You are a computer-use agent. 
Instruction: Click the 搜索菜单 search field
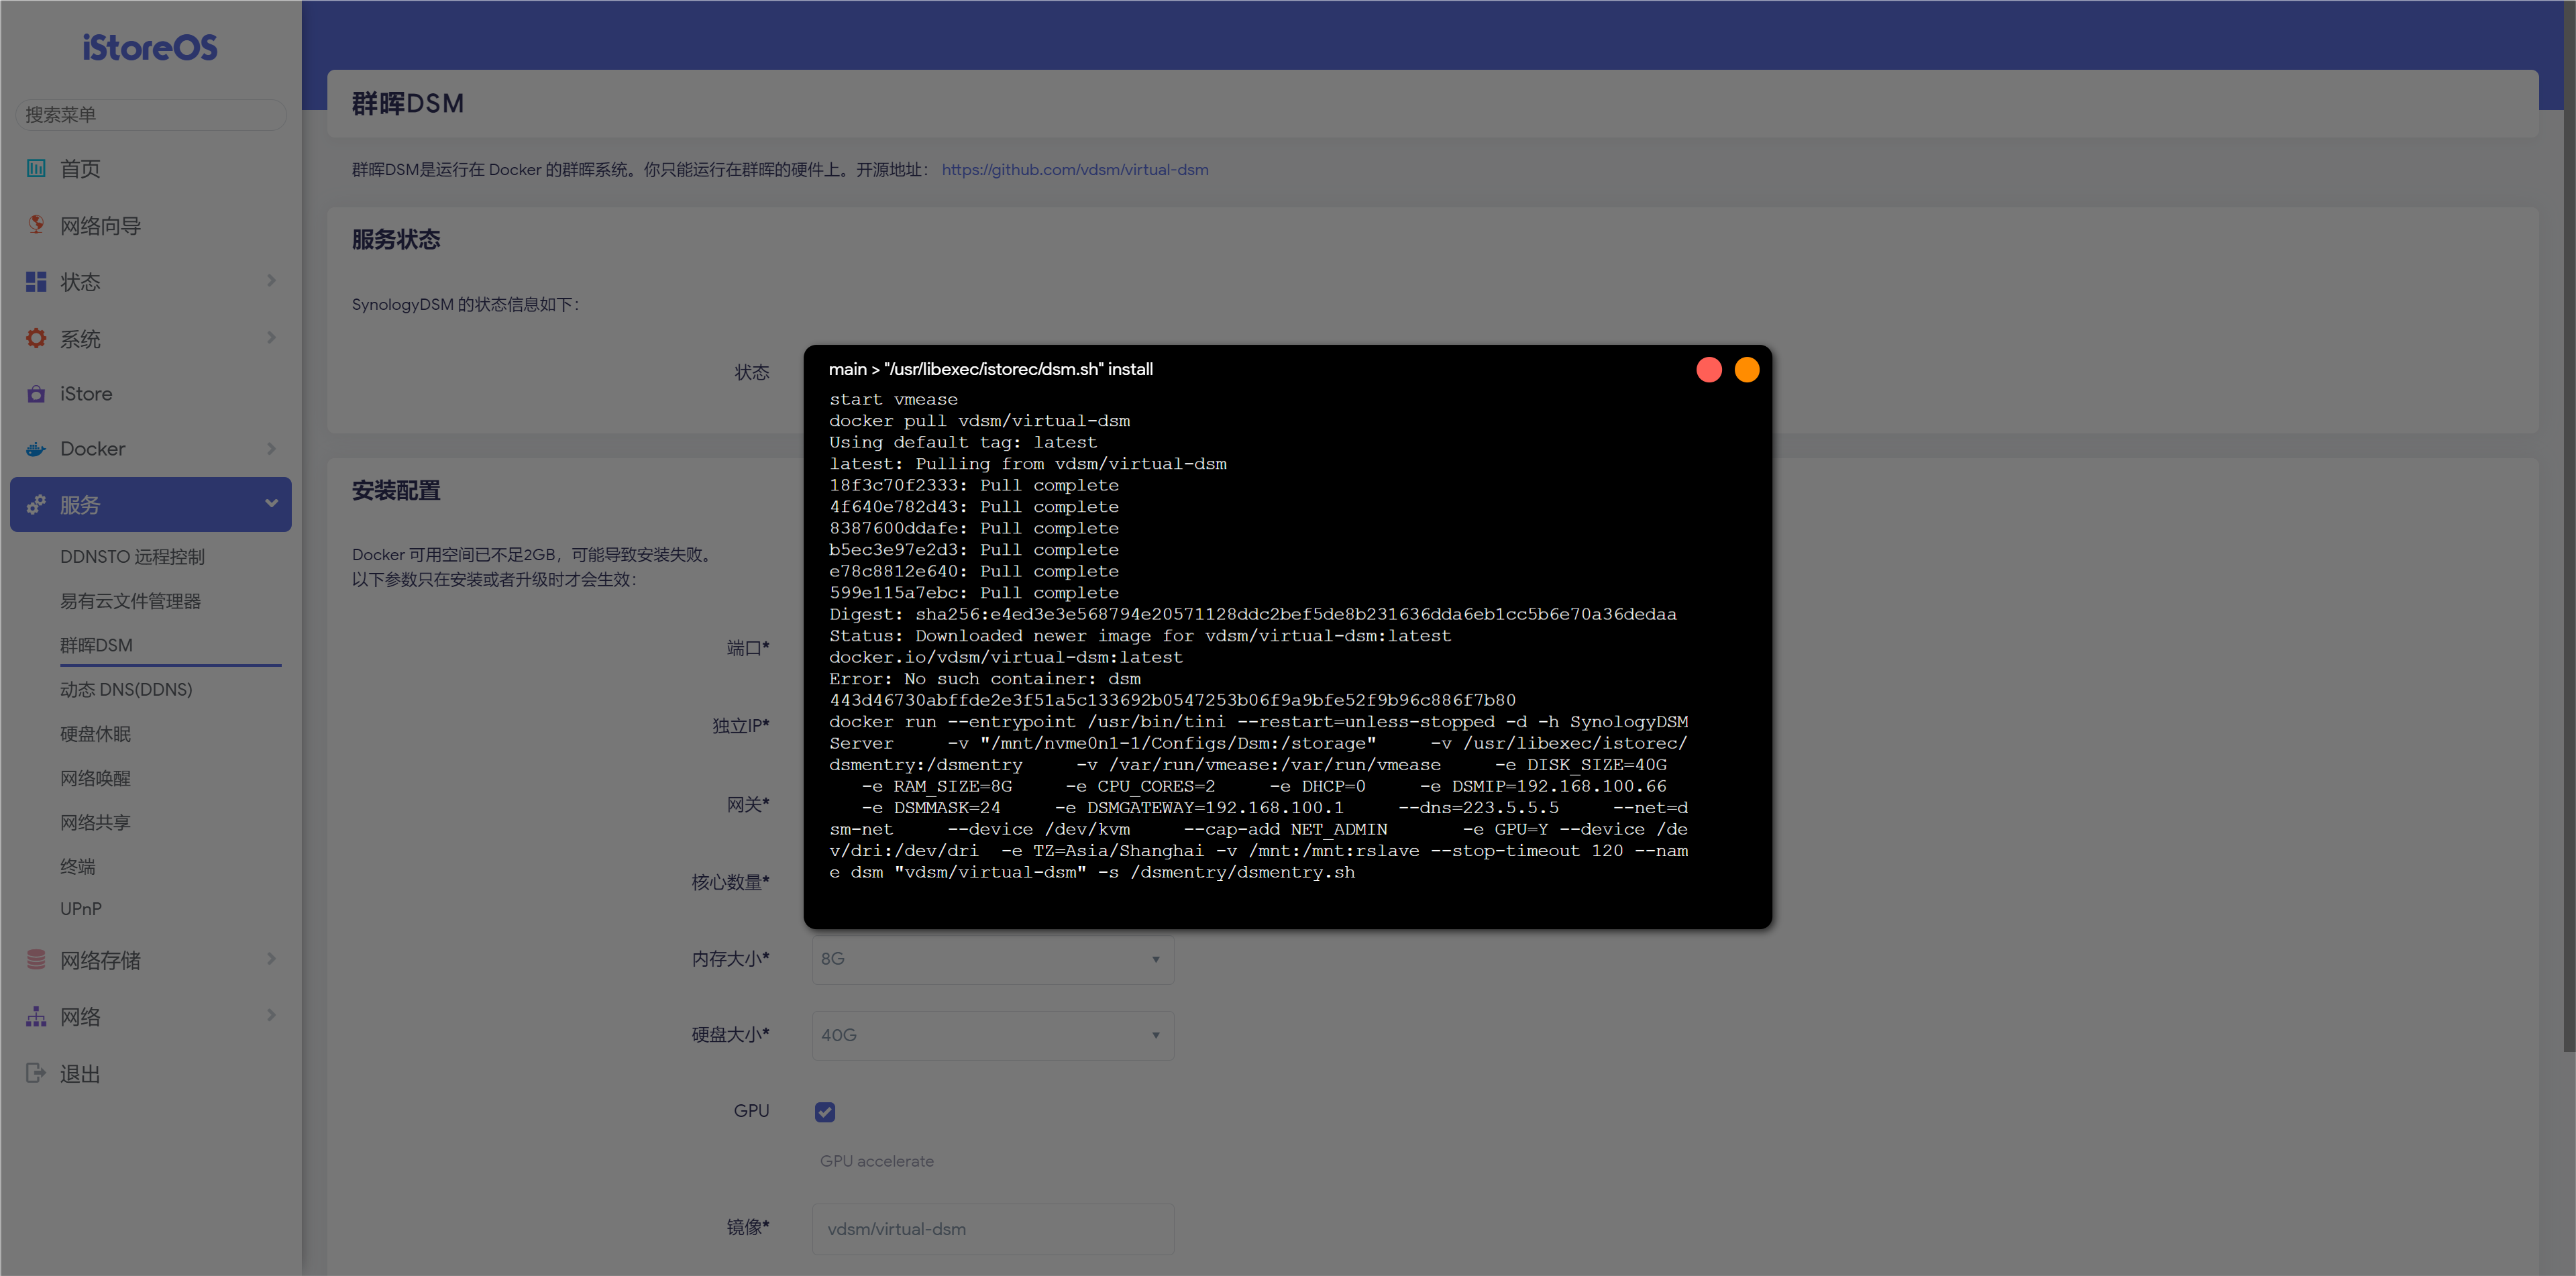point(150,114)
